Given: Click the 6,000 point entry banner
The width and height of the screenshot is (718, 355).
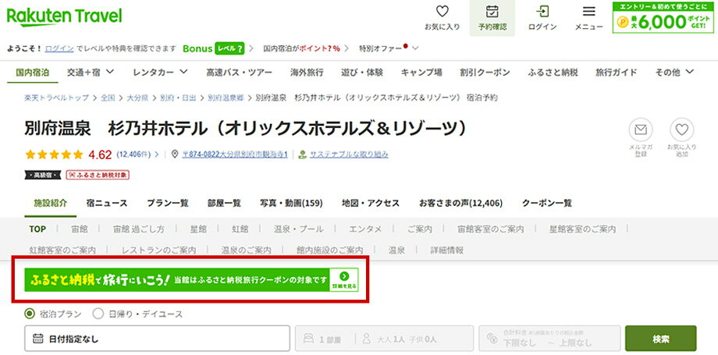Looking at the screenshot, I should click(x=663, y=17).
